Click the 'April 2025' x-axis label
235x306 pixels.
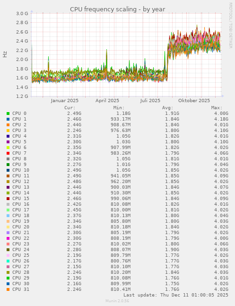(107, 101)
